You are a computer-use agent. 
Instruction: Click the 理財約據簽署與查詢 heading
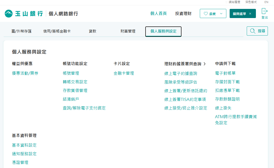183,64
